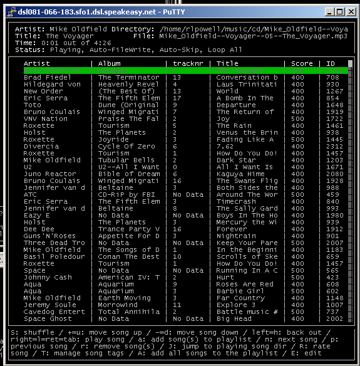Click the Album column header
Viewport: 360px width, 366px height.
coord(110,63)
